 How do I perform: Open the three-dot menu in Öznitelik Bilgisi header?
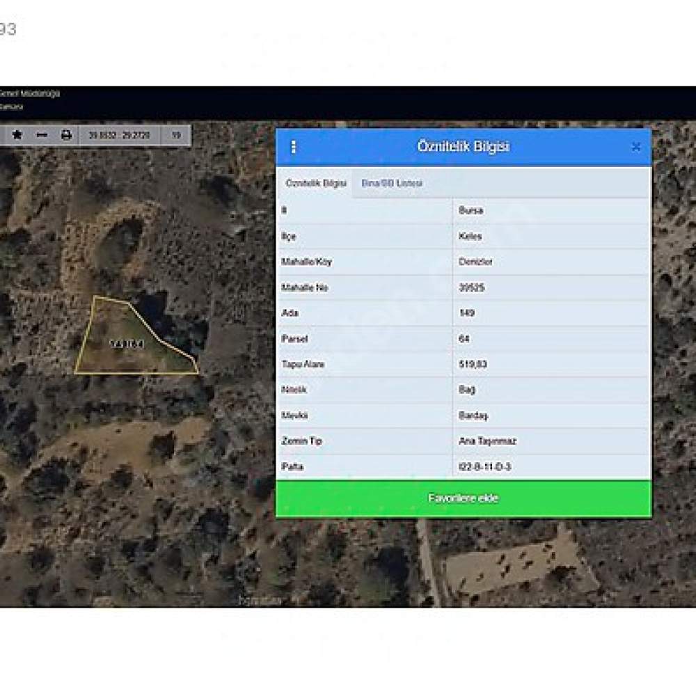[294, 147]
